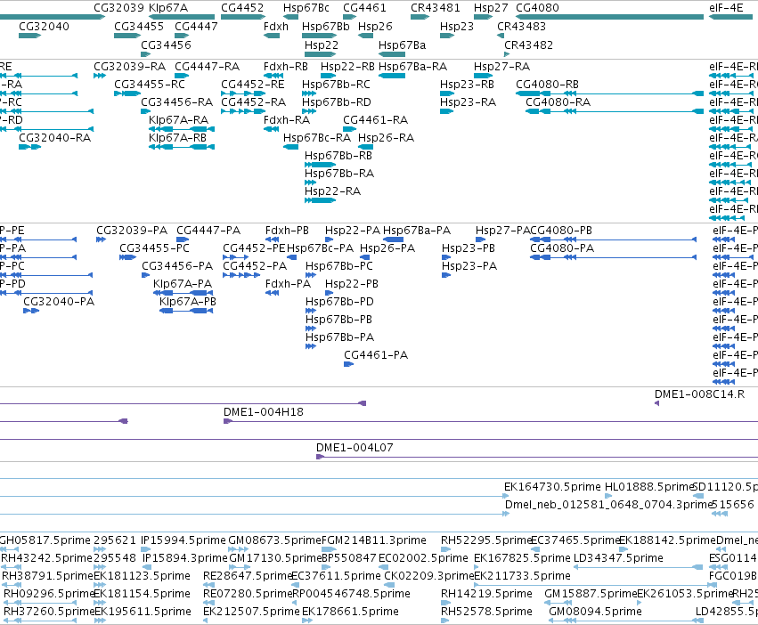Select the DME1-004L07 BAC label
758x625 pixels.
point(355,448)
